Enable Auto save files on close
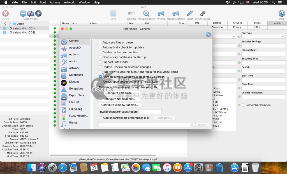 tap(100, 42)
